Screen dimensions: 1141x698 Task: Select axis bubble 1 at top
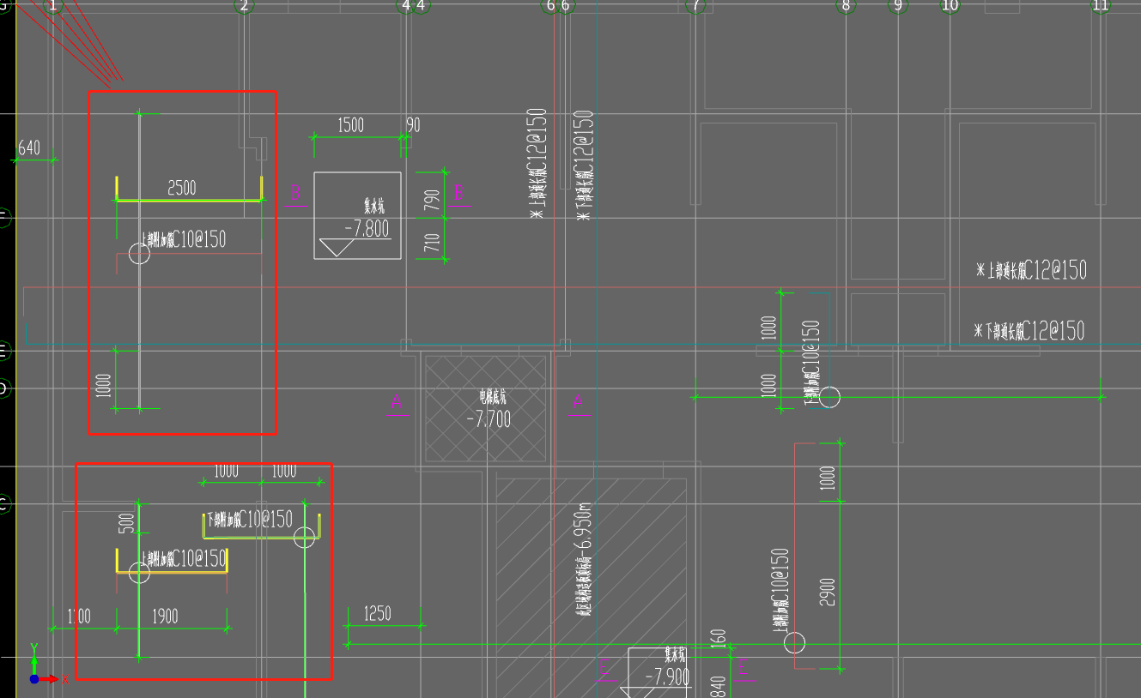tap(53, 6)
